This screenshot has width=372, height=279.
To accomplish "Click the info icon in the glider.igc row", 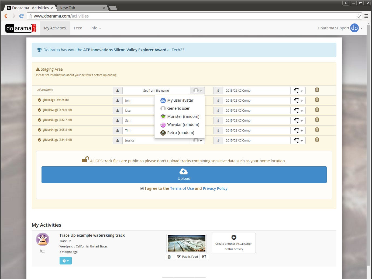I will (x=218, y=101).
